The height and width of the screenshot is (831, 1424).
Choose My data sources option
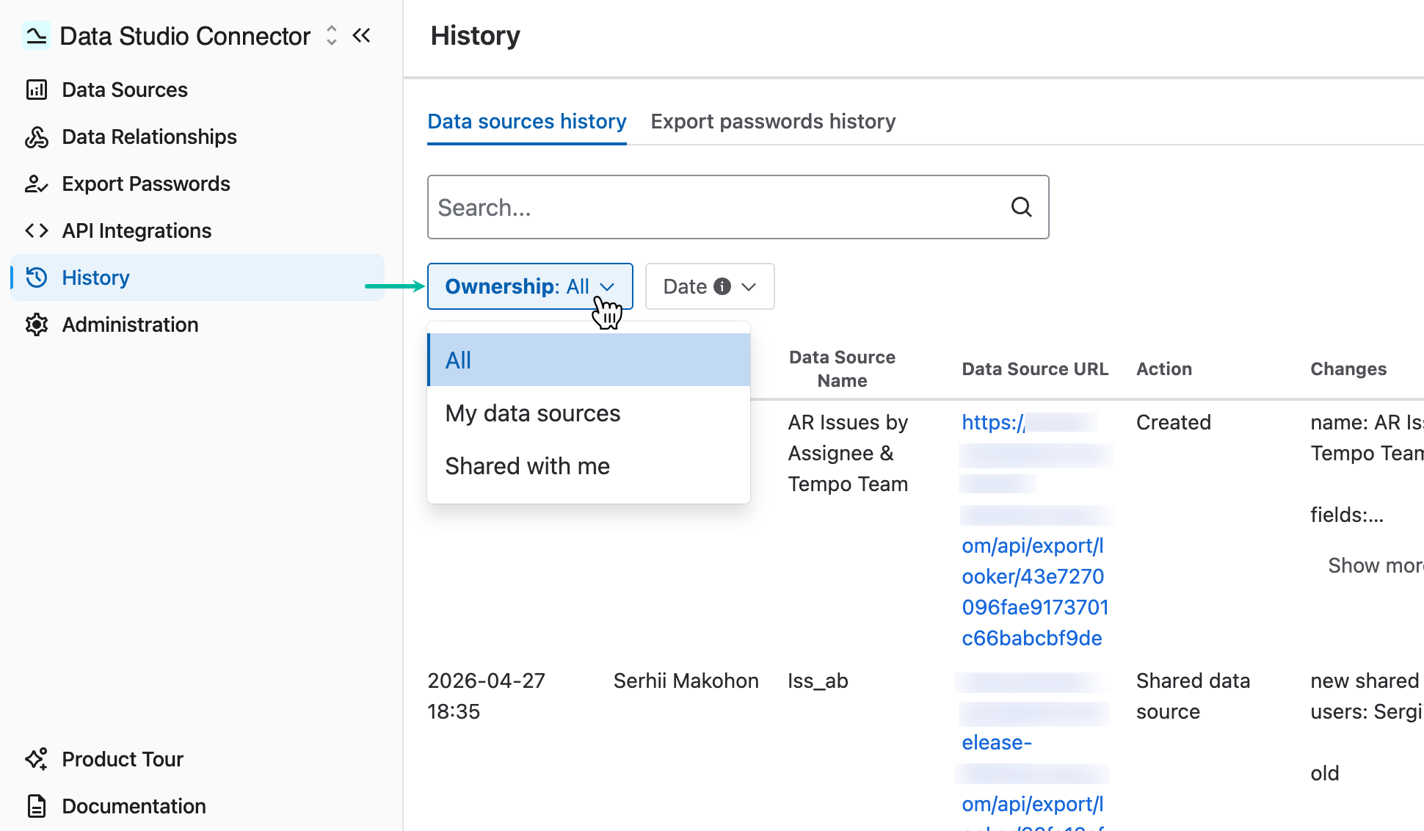[x=589, y=413]
